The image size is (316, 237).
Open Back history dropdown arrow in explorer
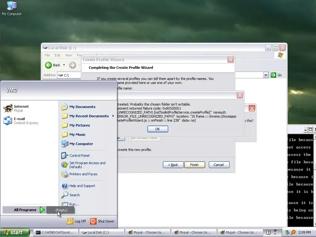coord(64,65)
